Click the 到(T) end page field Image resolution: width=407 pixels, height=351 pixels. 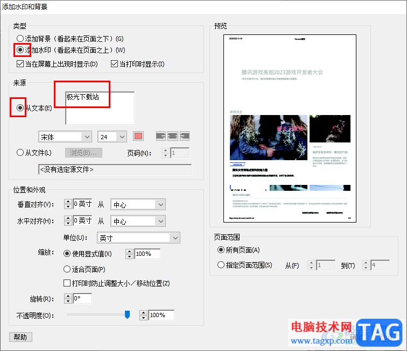(x=380, y=265)
